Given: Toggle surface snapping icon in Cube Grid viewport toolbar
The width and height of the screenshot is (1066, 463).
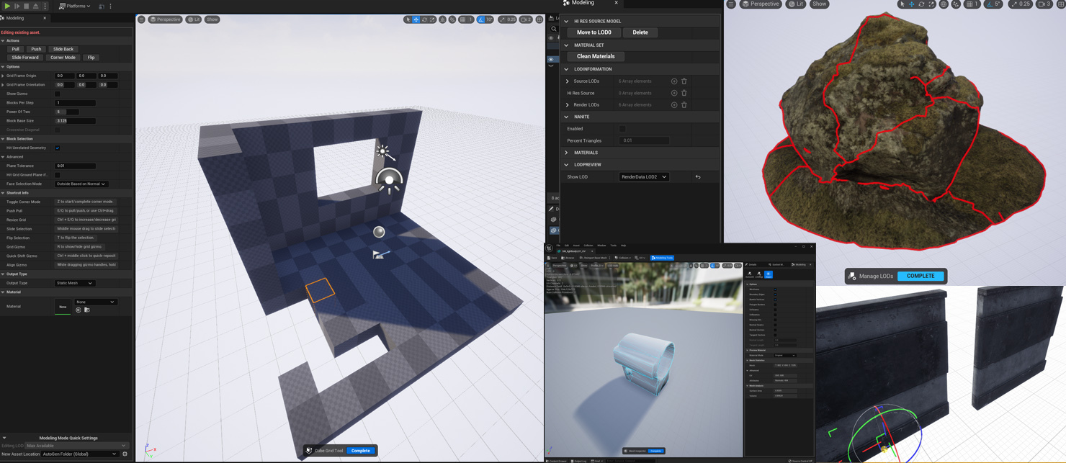Looking at the screenshot, I should (452, 19).
